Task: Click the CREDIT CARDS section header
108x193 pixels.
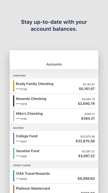Action: [x=22, y=165]
